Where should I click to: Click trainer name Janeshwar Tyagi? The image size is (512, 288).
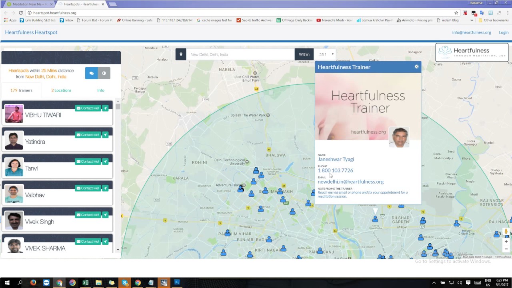coord(336,159)
